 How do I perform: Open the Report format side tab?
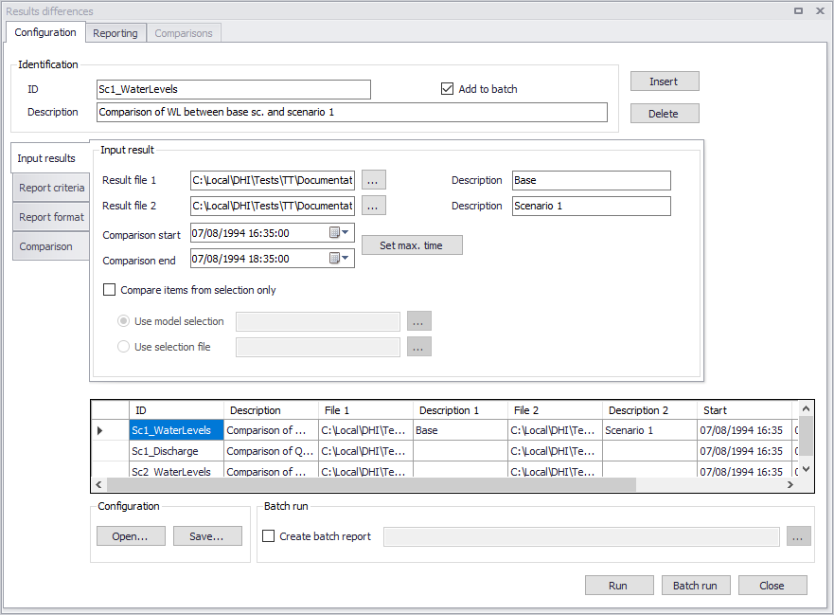51,217
